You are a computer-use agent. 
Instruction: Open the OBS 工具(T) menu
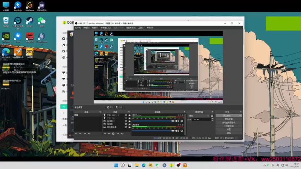[x=141, y=28]
